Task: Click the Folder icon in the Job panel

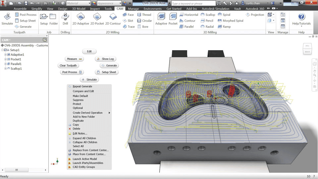Action: pyautogui.click(x=54, y=19)
